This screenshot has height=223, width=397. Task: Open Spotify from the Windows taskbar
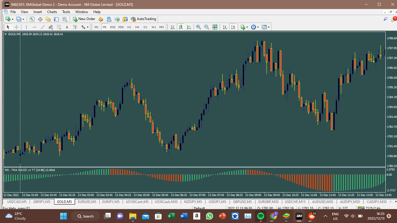pos(260,216)
